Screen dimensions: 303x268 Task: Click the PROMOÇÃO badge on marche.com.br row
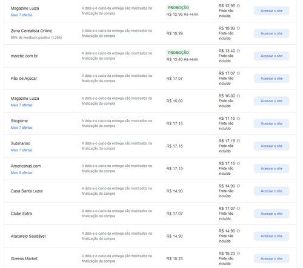pyautogui.click(x=178, y=53)
